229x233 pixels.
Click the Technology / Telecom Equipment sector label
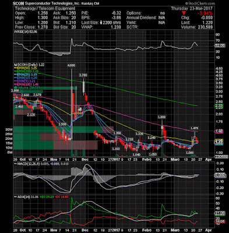click(x=45, y=9)
